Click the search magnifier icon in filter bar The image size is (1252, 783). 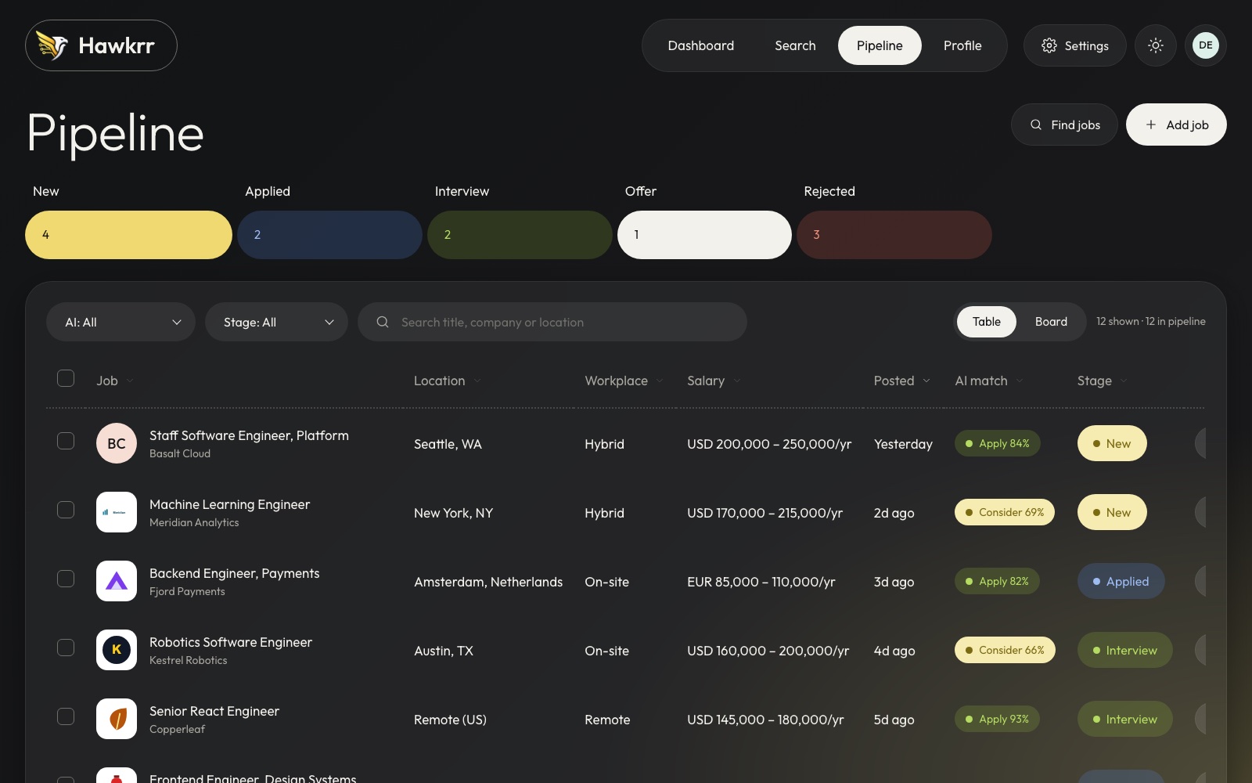click(383, 322)
